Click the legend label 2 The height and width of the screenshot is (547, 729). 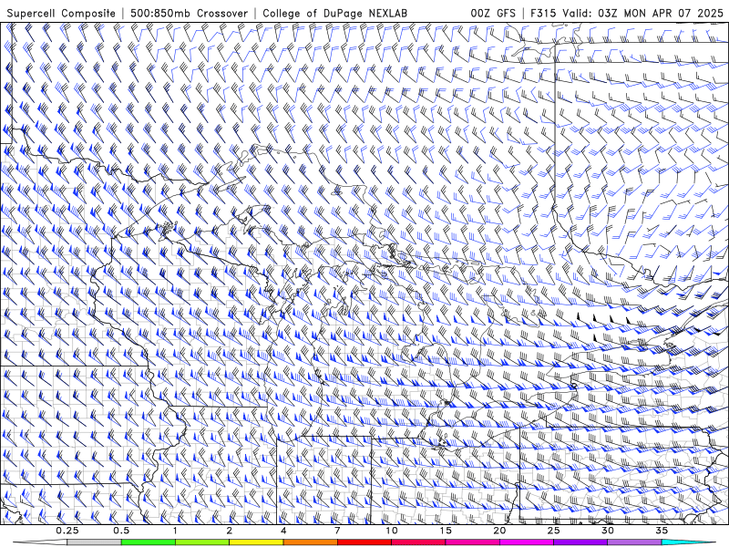pyautogui.click(x=230, y=531)
